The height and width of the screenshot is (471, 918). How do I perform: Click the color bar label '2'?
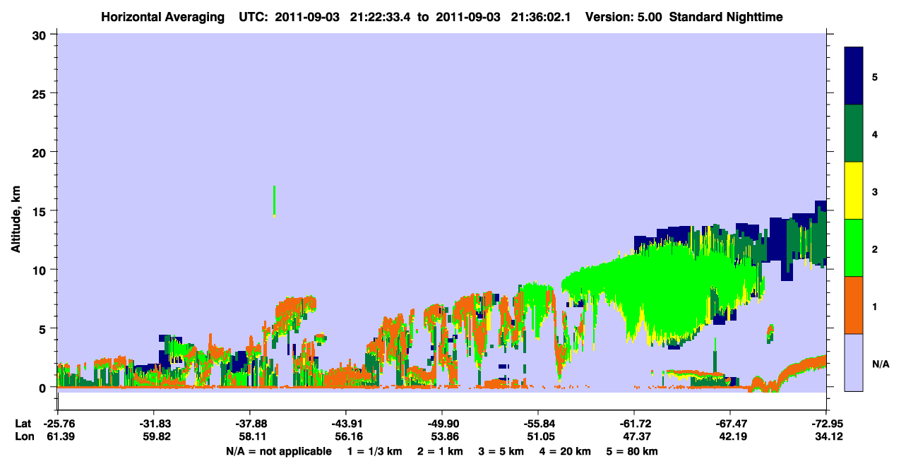[x=875, y=249]
